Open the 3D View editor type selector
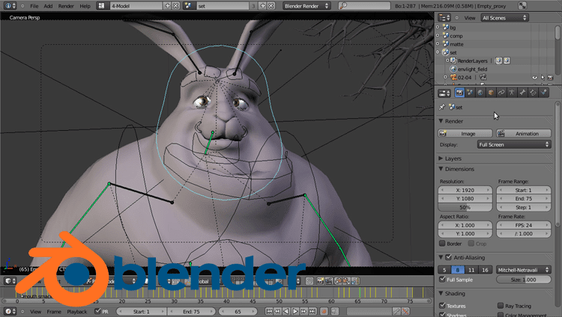Viewport: 562px width, 317px height. 10,281
